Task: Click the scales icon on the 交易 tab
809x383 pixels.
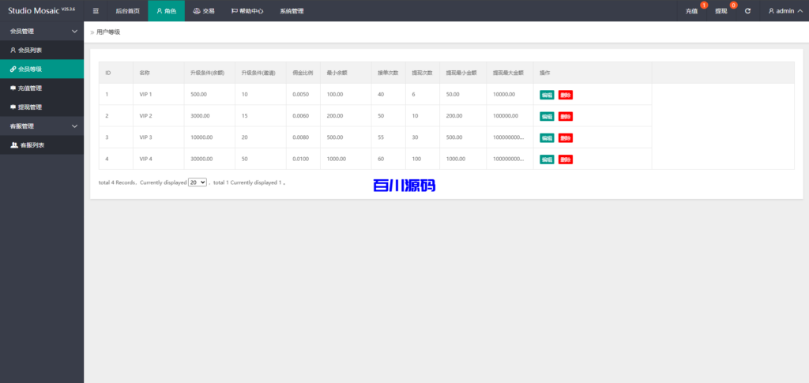Action: 197,11
